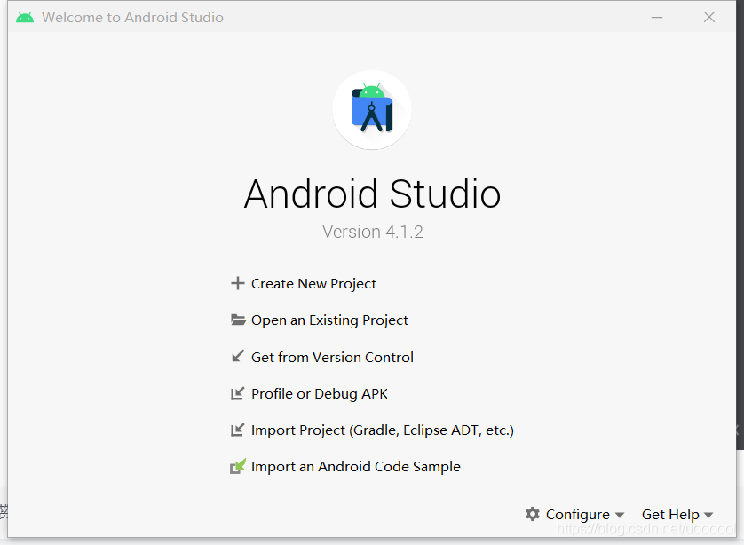Screen dimensions: 744x545
Task: Click the plus icon beside Create New Project
Action: (x=238, y=283)
